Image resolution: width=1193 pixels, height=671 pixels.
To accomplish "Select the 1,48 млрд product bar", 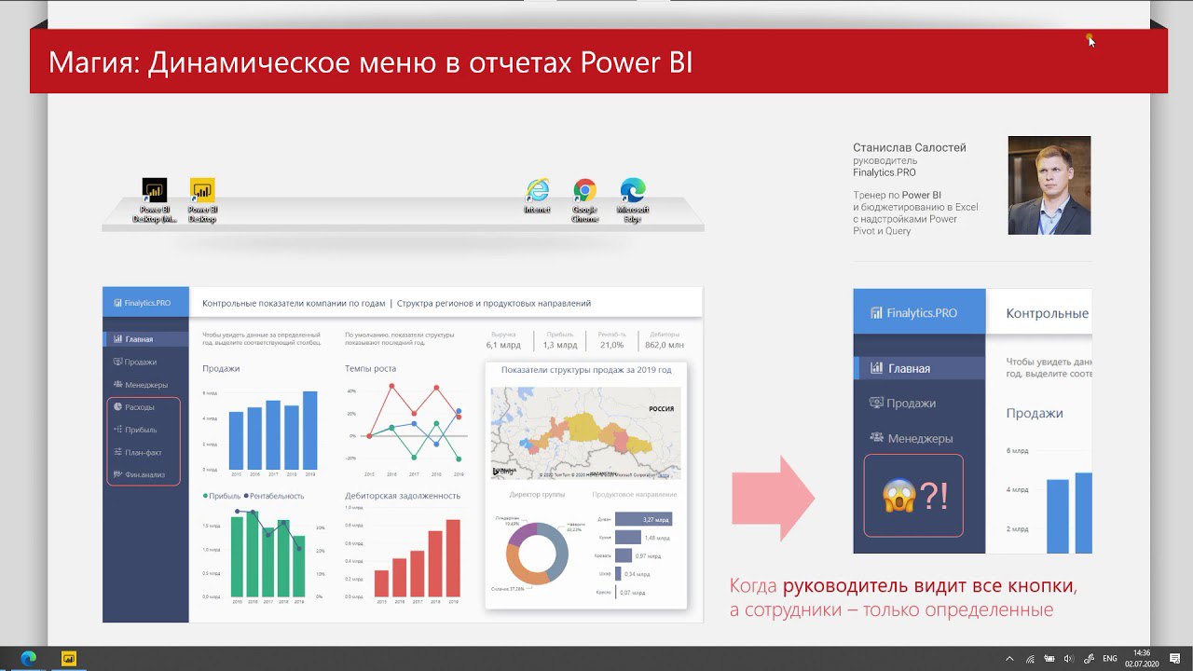I will click(x=628, y=538).
